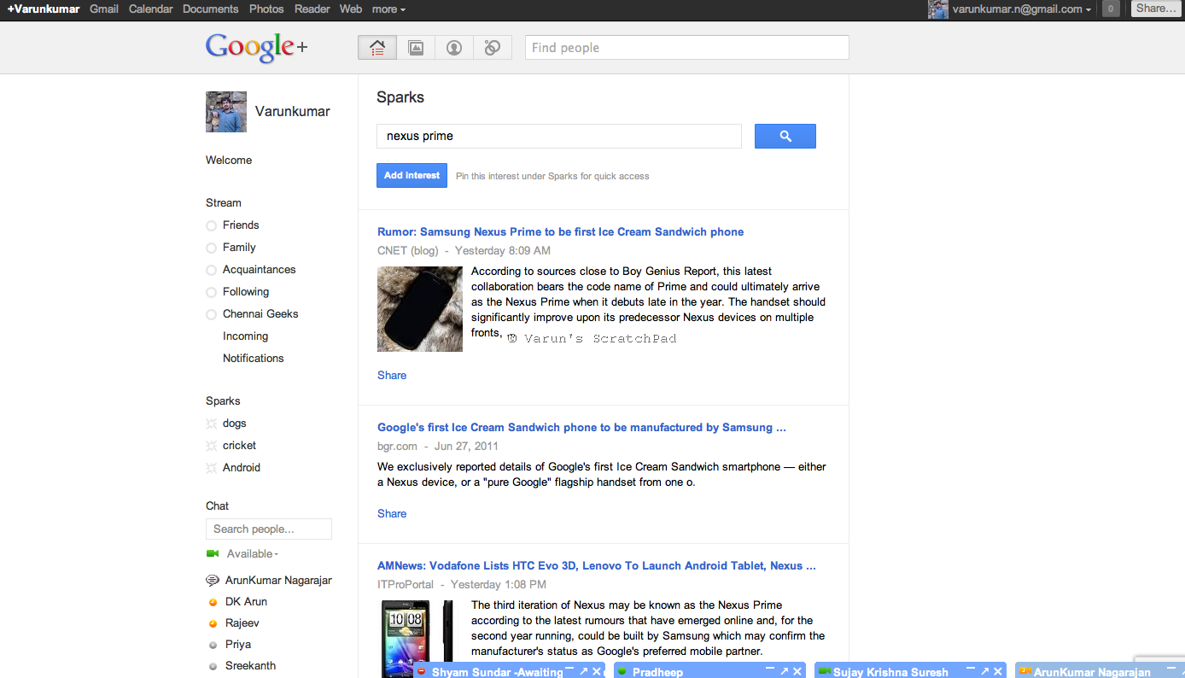The width and height of the screenshot is (1185, 678).
Task: Open the Circles icon in toolbar
Action: [x=493, y=48]
